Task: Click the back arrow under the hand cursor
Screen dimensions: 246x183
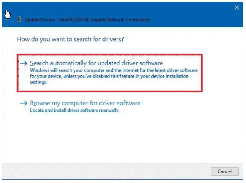Action: (x=7, y=20)
